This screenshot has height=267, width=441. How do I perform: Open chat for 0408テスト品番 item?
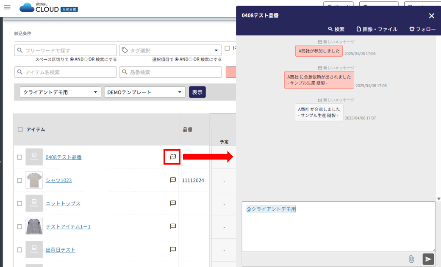pos(173,157)
